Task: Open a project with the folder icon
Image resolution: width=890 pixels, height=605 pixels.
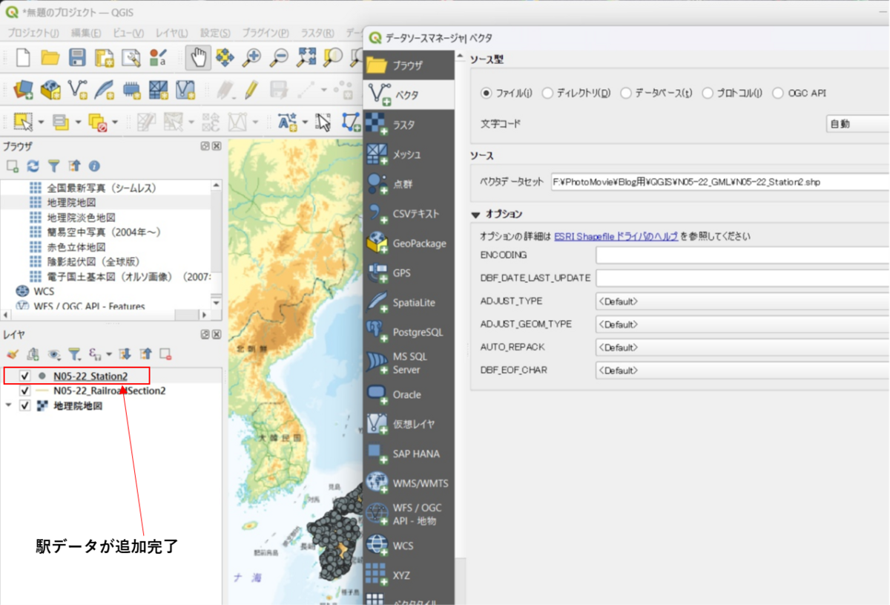Action: (x=50, y=57)
